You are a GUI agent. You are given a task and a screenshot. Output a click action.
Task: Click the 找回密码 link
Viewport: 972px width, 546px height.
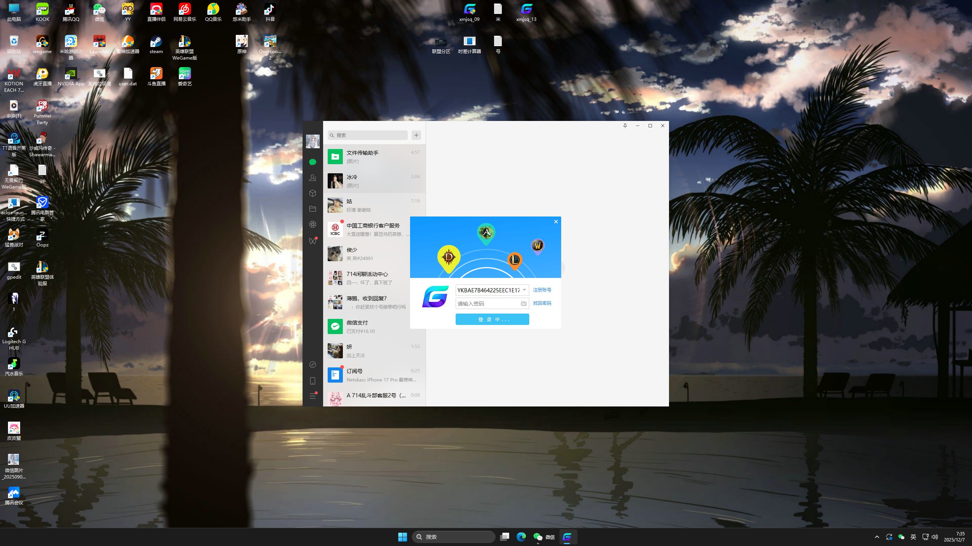pyautogui.click(x=542, y=303)
